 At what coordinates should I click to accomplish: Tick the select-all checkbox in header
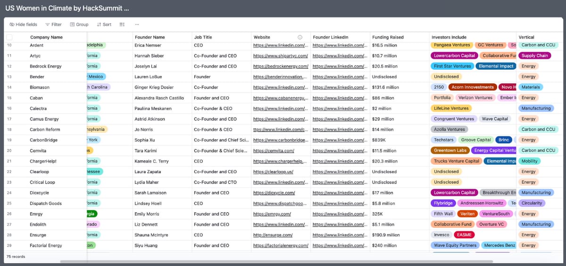click(9, 37)
